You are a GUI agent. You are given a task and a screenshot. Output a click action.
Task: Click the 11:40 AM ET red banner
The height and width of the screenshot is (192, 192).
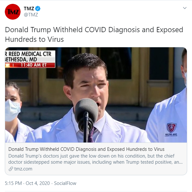(30, 65)
